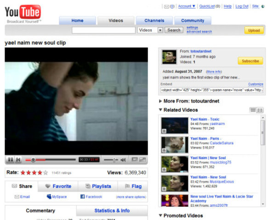This screenshot has height=220, width=268.
Task: Open the Site language link
Action: pos(256,6)
